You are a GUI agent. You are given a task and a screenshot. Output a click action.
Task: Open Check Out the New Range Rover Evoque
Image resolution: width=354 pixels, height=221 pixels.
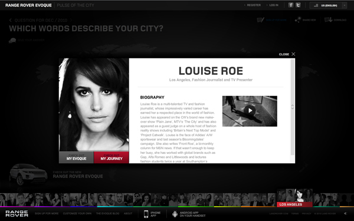coord(78,175)
